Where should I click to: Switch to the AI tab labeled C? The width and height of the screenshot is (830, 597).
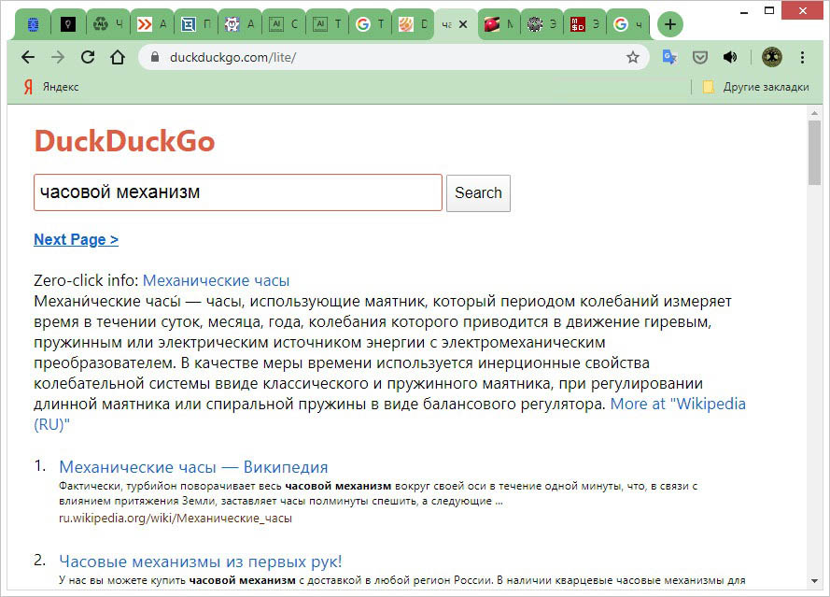point(283,24)
